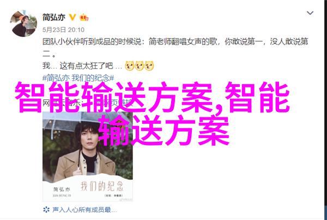Open the 声入人心所有成员最… super topic link
The image size is (327, 220).
point(84,210)
